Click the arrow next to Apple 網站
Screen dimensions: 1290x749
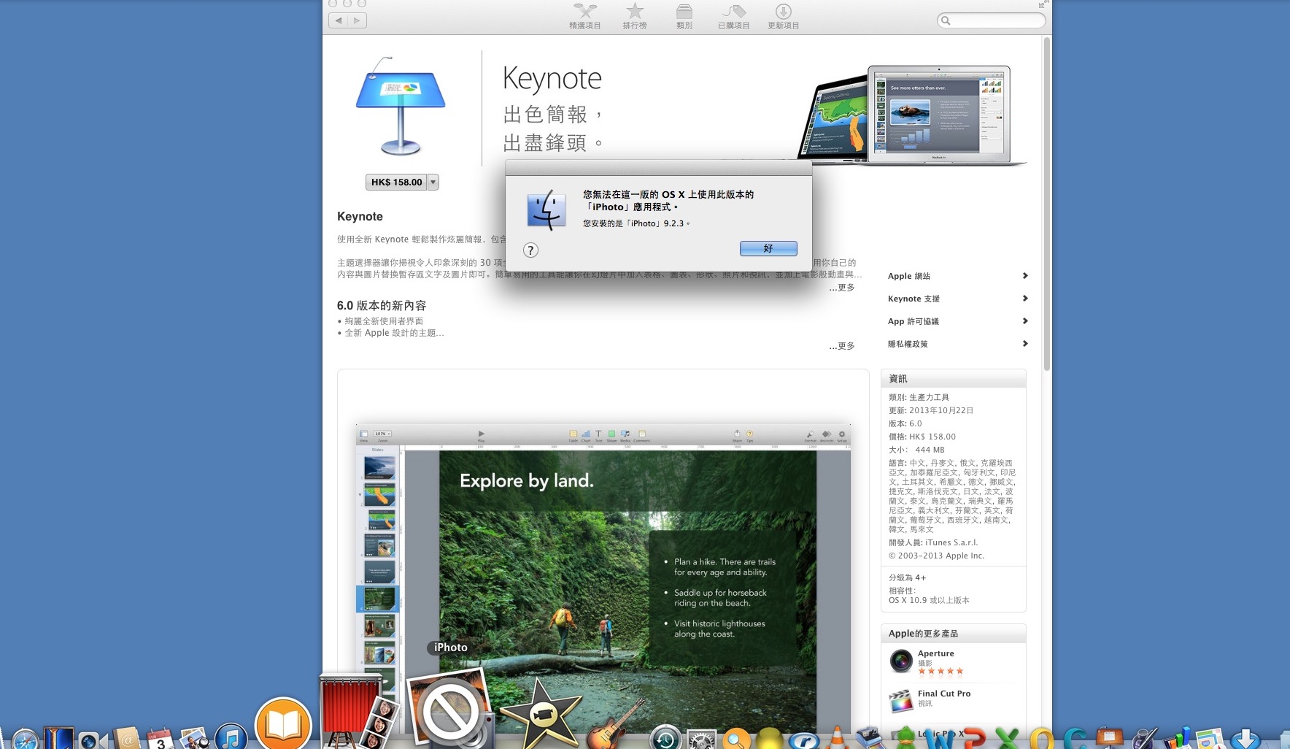[x=1025, y=275]
